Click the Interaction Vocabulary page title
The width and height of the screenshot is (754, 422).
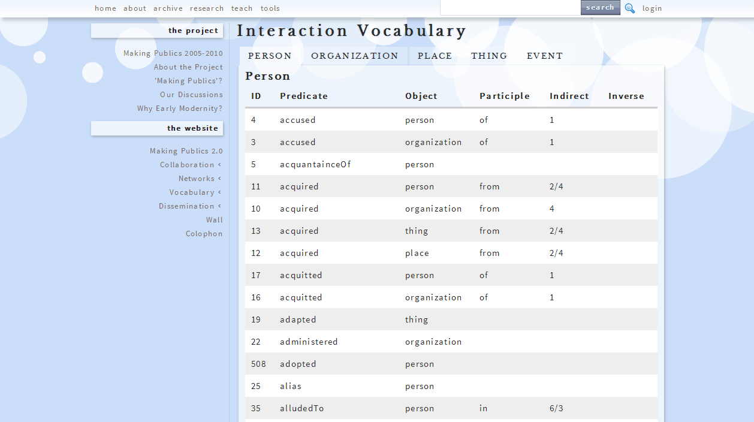352,31
